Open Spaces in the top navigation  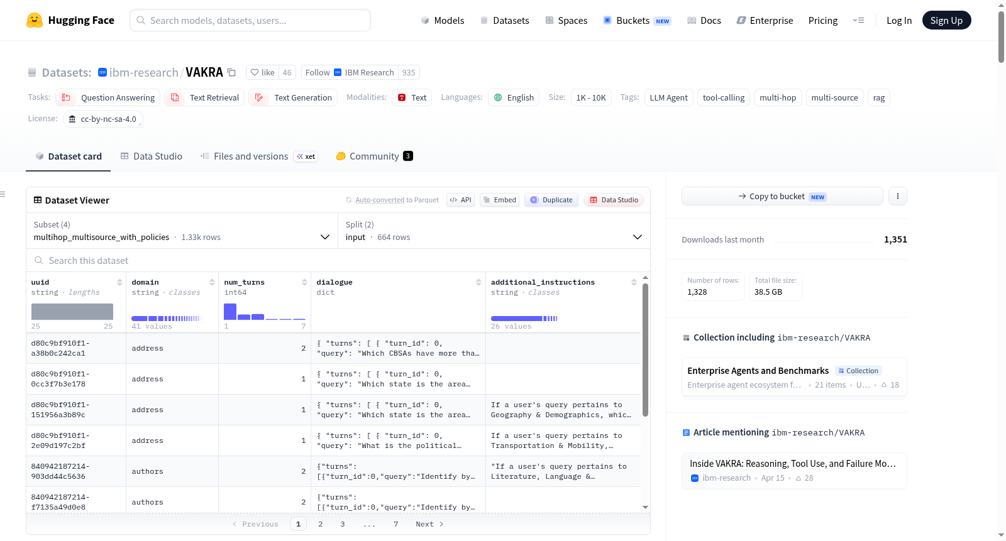[566, 21]
